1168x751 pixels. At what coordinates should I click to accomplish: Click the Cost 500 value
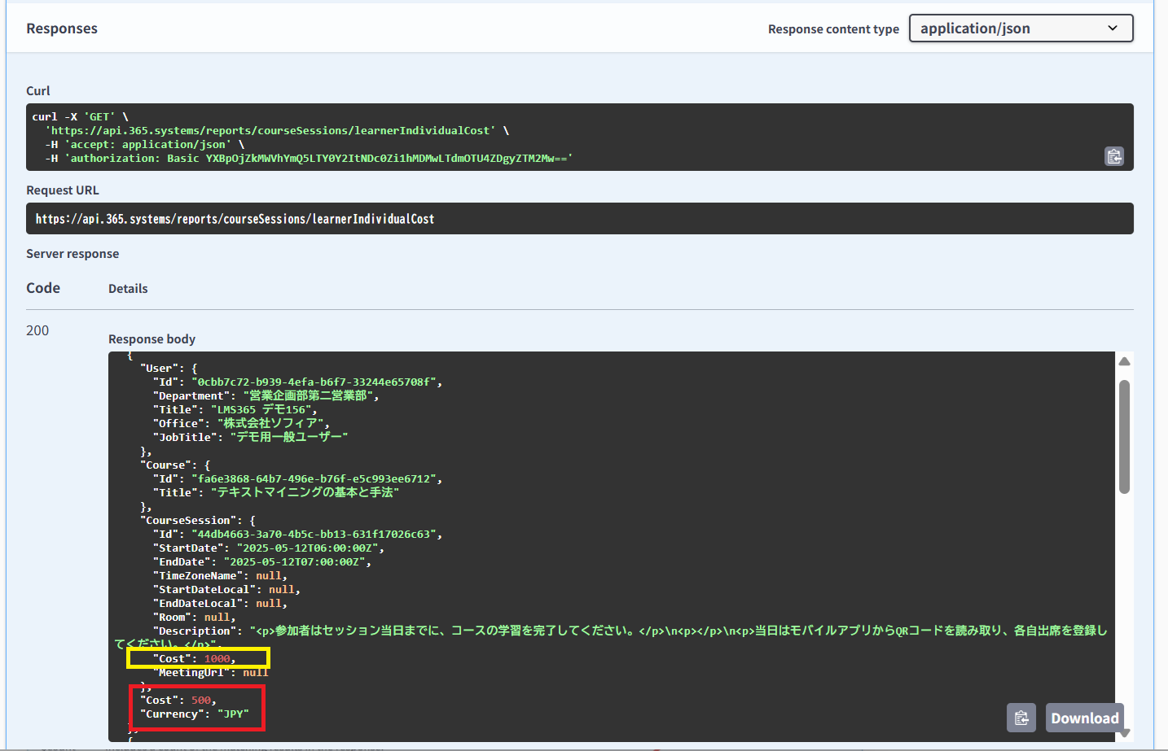click(200, 701)
